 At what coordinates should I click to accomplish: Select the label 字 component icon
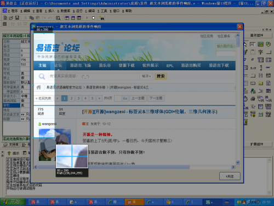pyautogui.click(x=261, y=52)
